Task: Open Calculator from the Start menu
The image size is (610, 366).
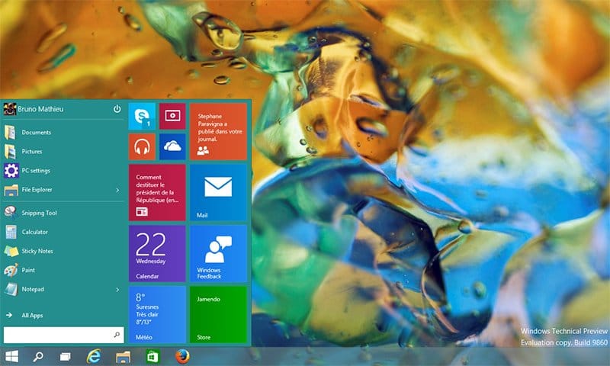Action: click(x=63, y=232)
